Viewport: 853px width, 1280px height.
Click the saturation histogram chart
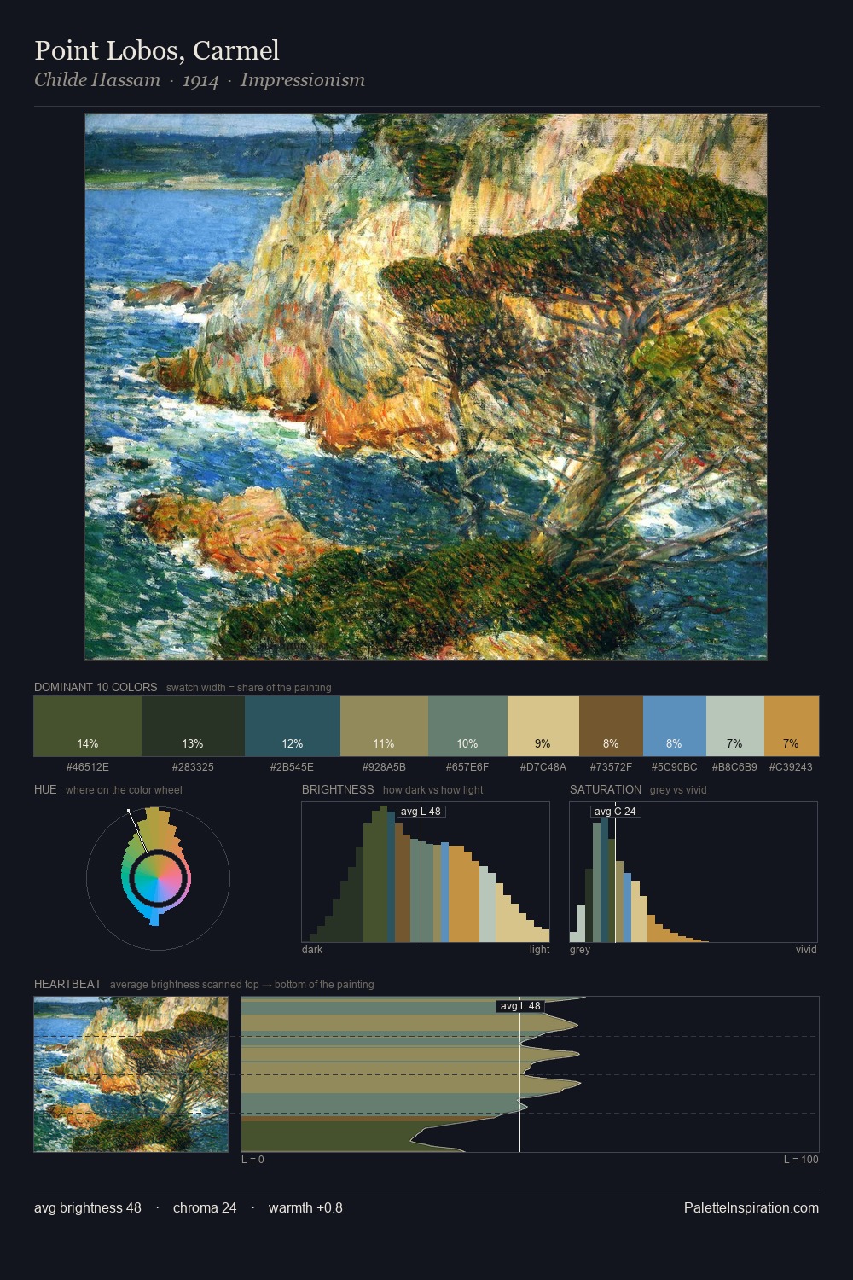tap(693, 872)
